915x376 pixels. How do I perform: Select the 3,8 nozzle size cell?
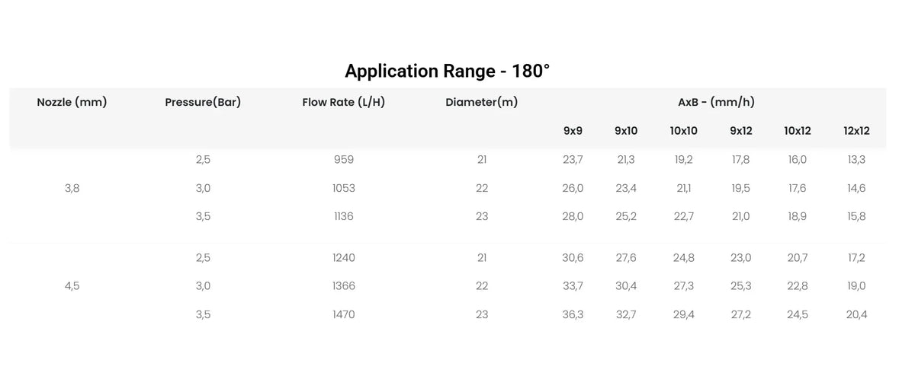(72, 188)
